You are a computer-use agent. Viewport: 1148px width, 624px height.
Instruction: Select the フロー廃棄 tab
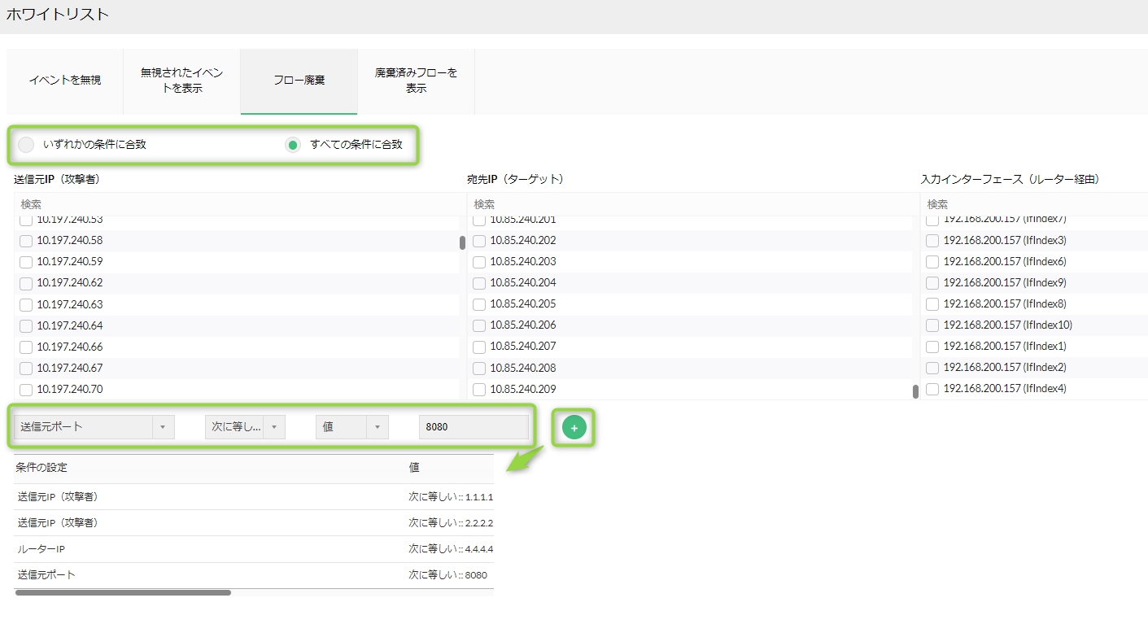(299, 81)
